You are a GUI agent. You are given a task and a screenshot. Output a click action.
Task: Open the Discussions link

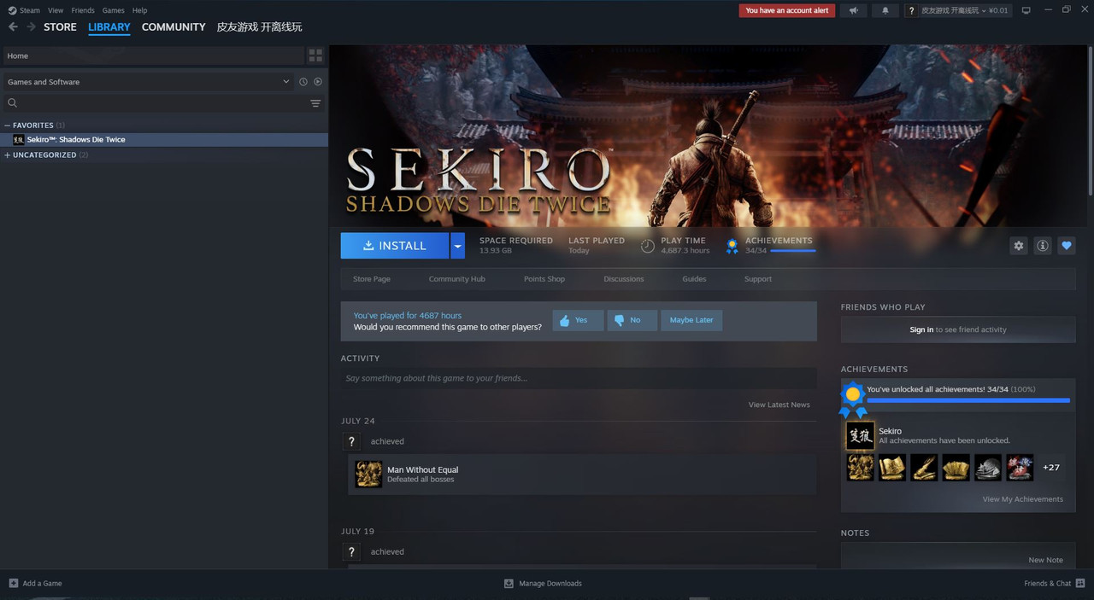tap(624, 279)
